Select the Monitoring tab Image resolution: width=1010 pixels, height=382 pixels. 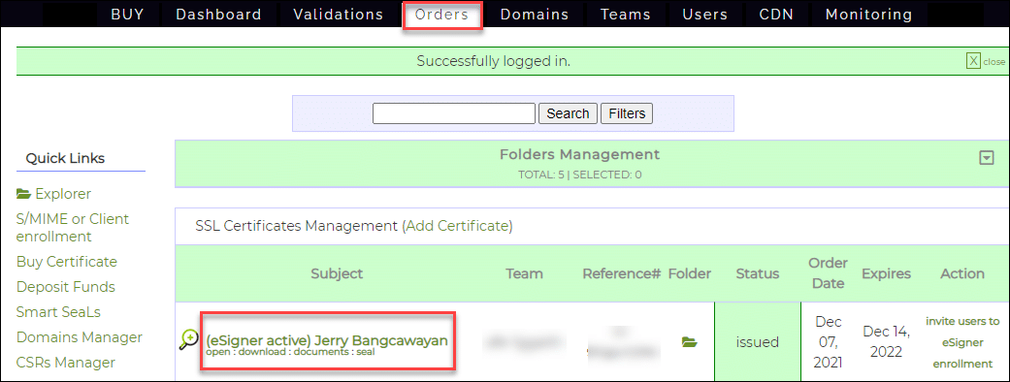[869, 15]
